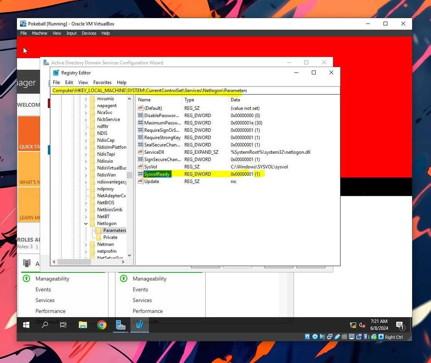Expand the NetBIOS tree node
431x363 pixels.
tap(86, 203)
